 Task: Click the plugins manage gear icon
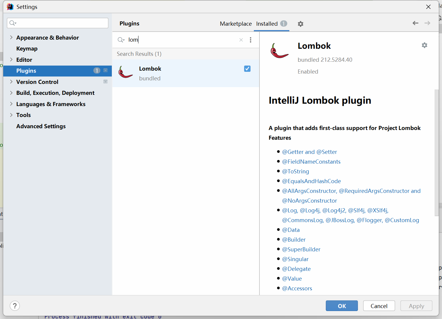pyautogui.click(x=301, y=24)
